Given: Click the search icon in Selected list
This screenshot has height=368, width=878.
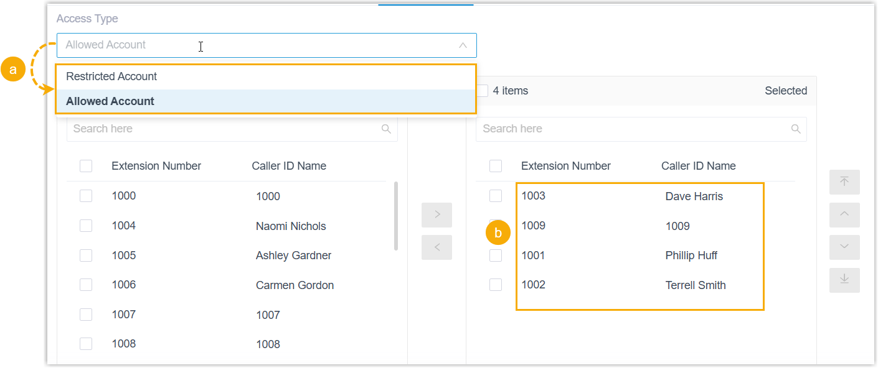Looking at the screenshot, I should (795, 129).
